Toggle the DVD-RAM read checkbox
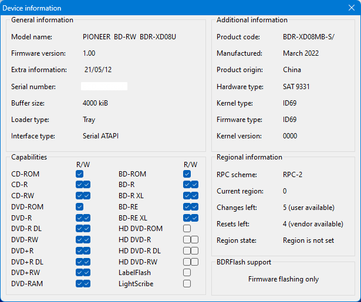Viewport: 361px width, 302px height. coord(79,284)
